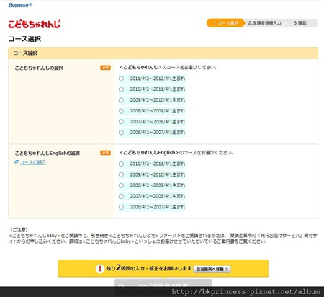Image resolution: width=324 pixels, height=297 pixels.
Task: Click the Benesse logo
Action: pyautogui.click(x=20, y=5)
